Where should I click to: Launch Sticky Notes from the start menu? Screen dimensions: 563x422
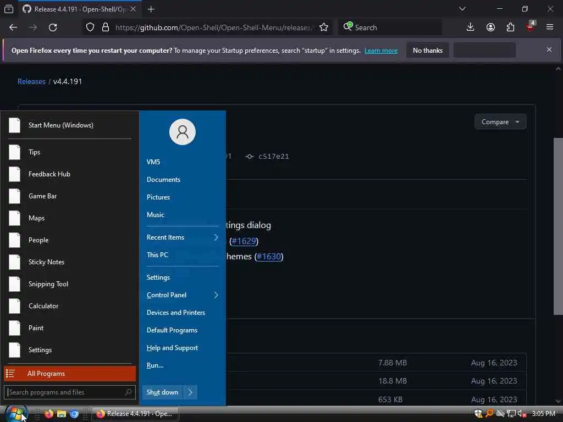click(70, 262)
